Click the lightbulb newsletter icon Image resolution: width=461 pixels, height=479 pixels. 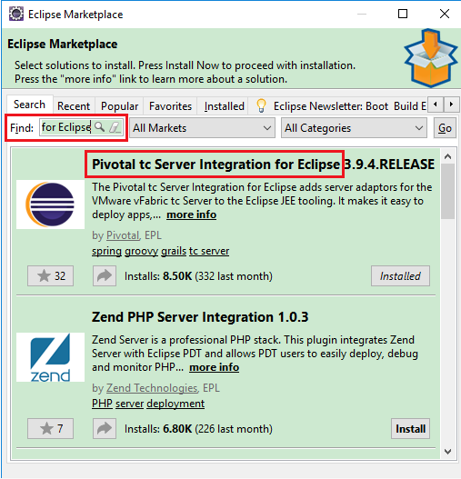(x=261, y=105)
